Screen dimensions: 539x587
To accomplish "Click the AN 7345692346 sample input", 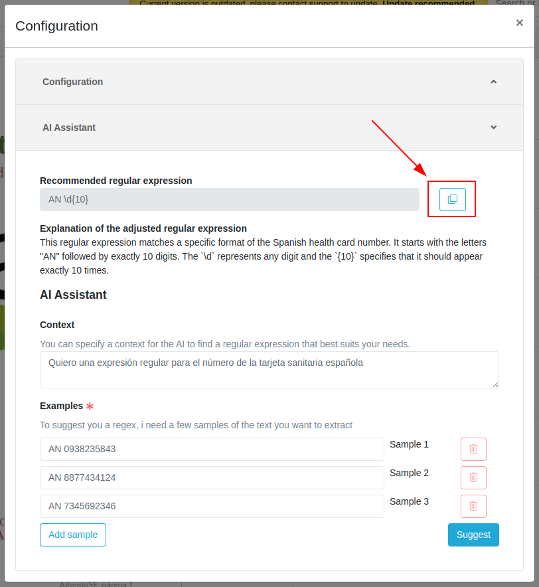I will [x=212, y=506].
